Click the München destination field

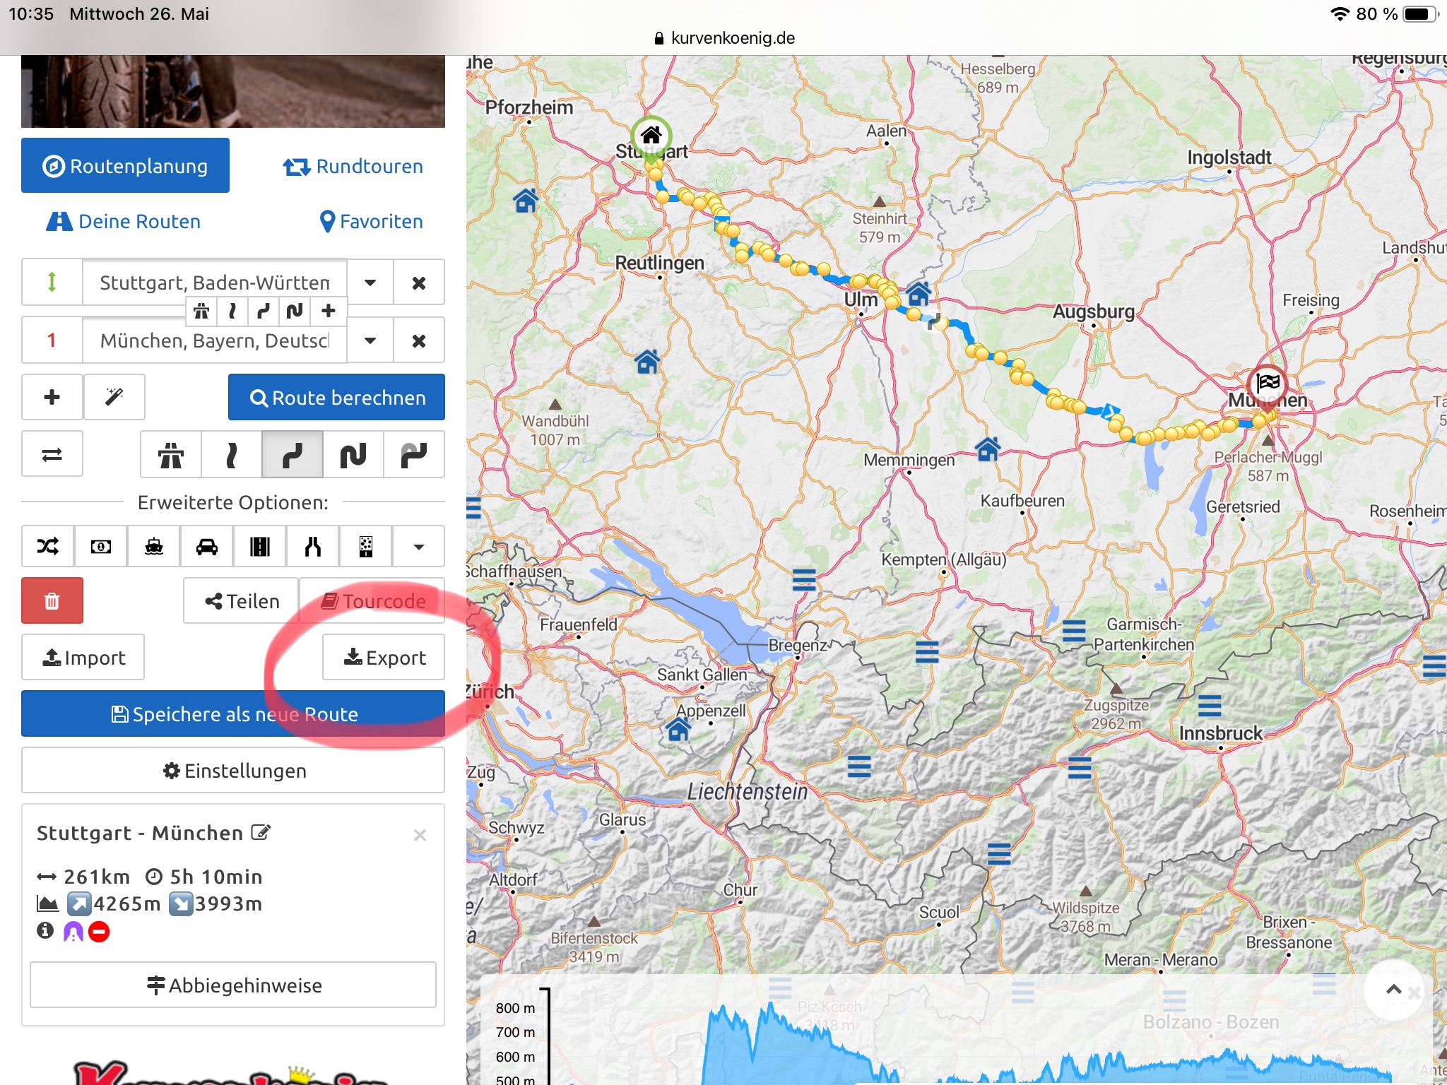coord(215,340)
